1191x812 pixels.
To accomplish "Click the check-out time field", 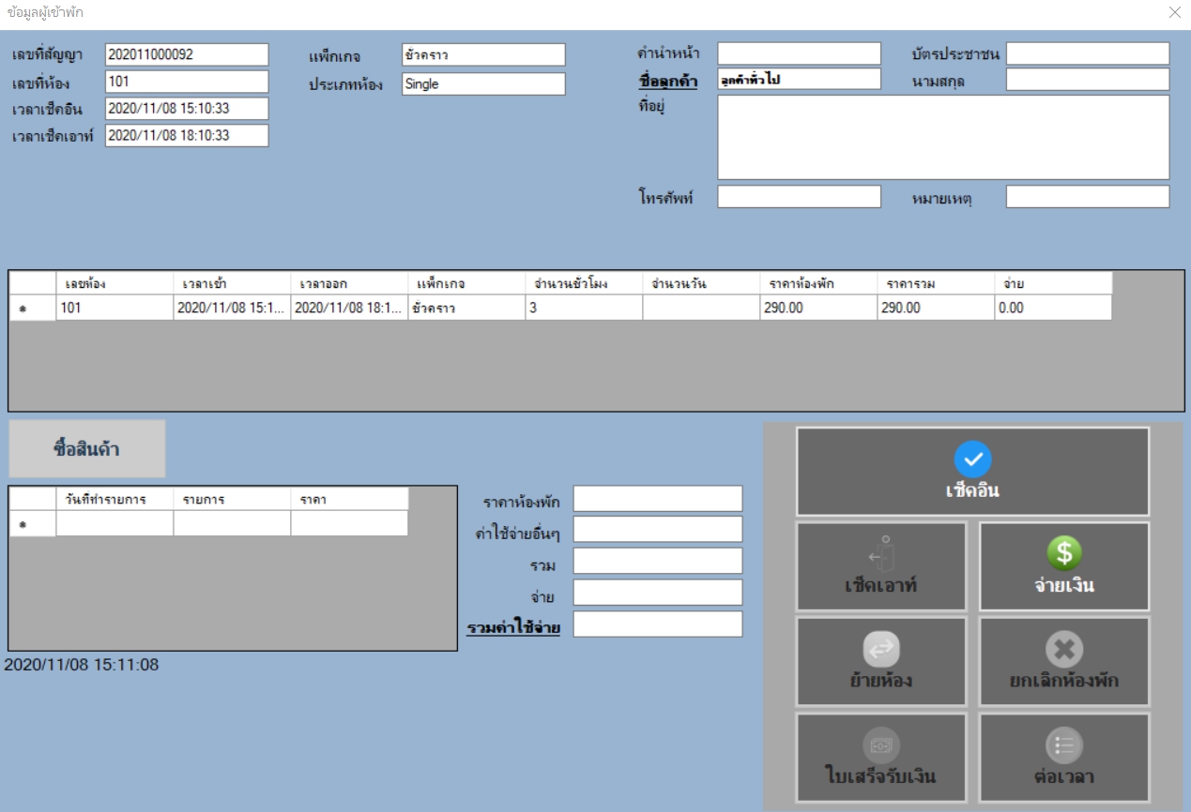I will (x=187, y=136).
